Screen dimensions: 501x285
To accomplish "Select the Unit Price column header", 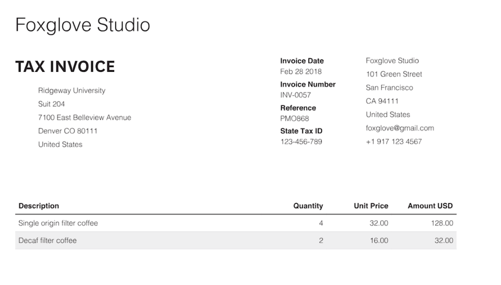I will pos(371,206).
